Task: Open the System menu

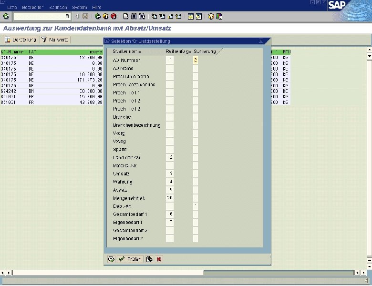Action: tap(80, 7)
